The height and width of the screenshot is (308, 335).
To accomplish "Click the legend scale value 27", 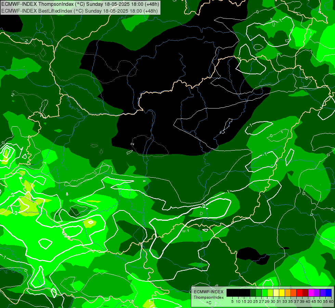I will pyautogui.click(x=261, y=301).
